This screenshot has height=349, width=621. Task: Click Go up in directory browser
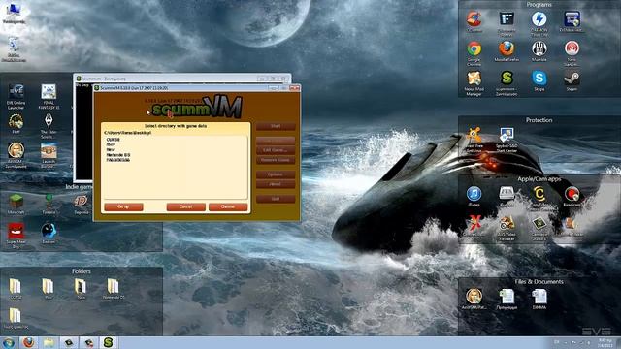(123, 206)
